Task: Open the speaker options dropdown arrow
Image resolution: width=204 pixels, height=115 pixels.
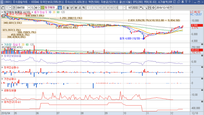Action: tap(39, 8)
